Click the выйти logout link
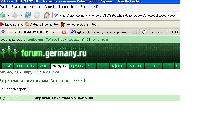This screenshot has width=203, height=127. (107, 40)
